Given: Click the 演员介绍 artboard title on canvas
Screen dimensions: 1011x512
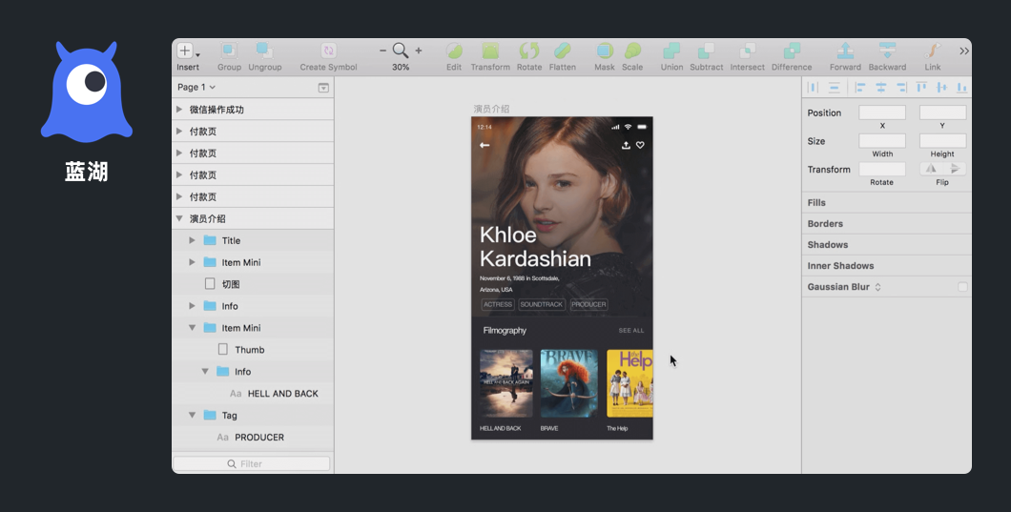Looking at the screenshot, I should [x=491, y=109].
